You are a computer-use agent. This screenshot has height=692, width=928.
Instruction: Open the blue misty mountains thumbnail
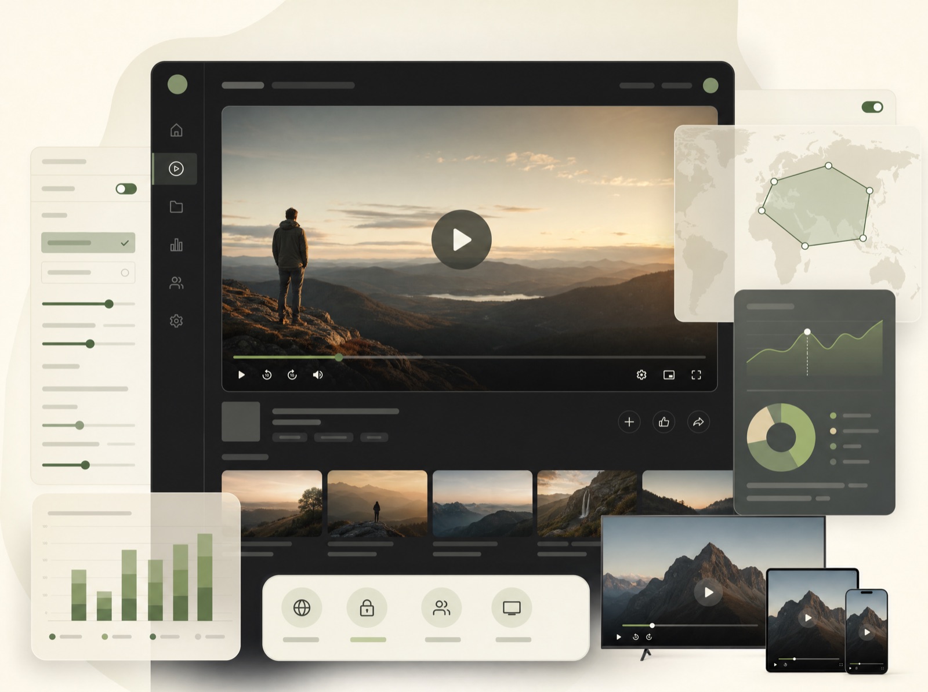[483, 503]
